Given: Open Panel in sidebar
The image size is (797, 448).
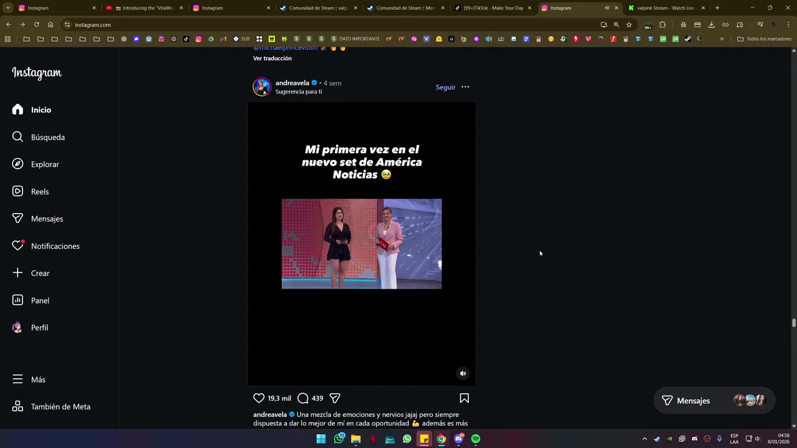Looking at the screenshot, I should click(x=31, y=301).
